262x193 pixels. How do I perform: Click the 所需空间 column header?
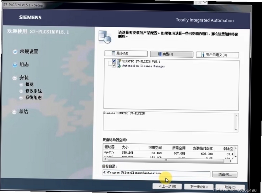pos(179,148)
